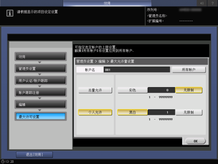Go to 效用 in the left menu
218x164 pixels.
[x=40, y=57]
